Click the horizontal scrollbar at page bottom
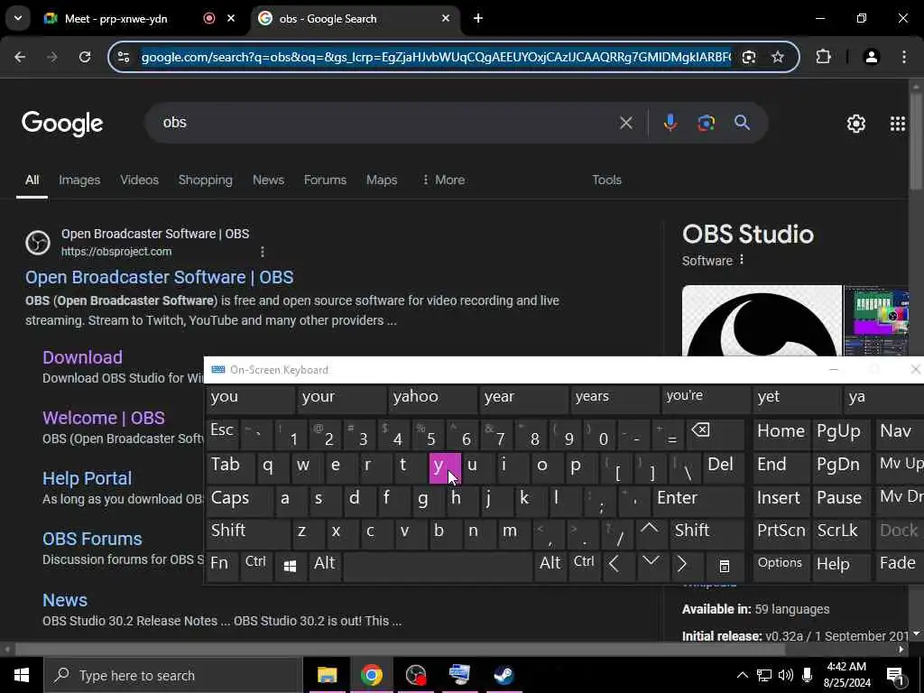The height and width of the screenshot is (693, 924). [400, 650]
